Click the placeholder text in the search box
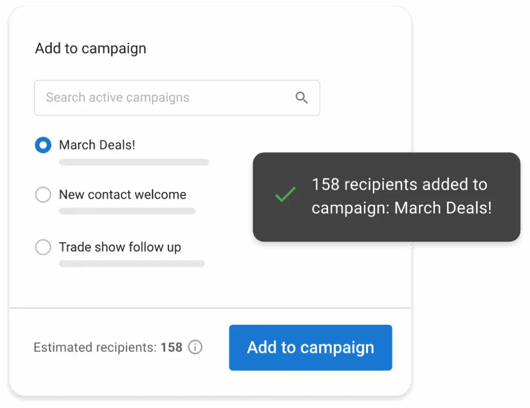The image size is (530, 408). pos(117,98)
